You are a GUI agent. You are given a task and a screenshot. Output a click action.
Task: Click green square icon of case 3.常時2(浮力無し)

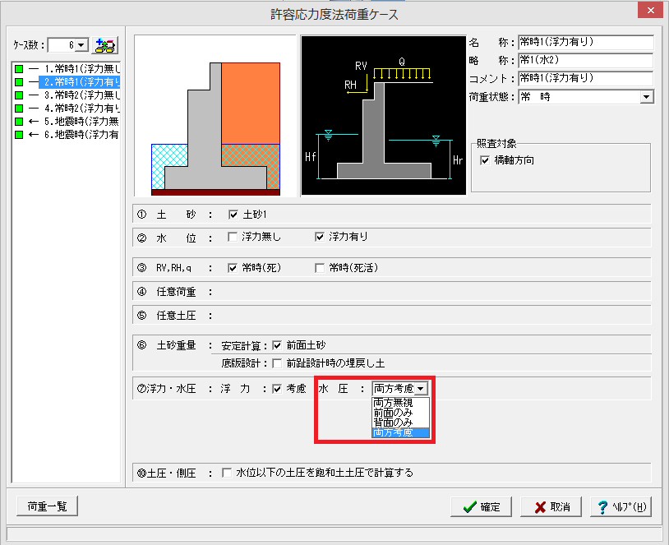19,95
